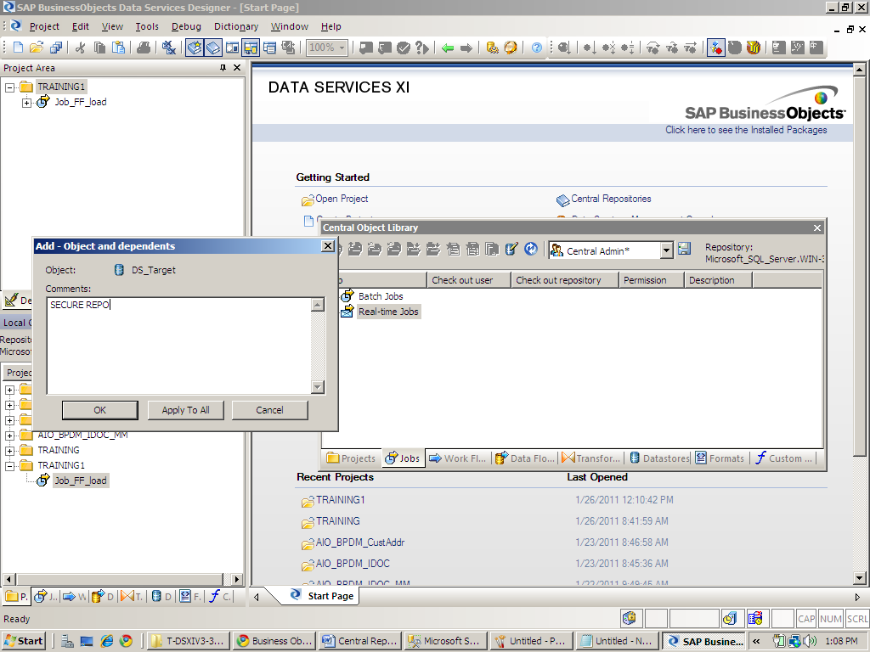This screenshot has width=870, height=652.
Task: Select Real-time Jobs in Central Object Library
Action: [388, 312]
